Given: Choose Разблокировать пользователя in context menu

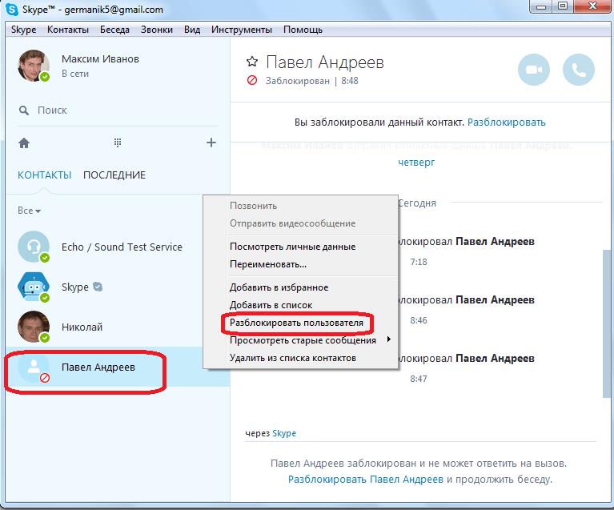Looking at the screenshot, I should coord(296,323).
